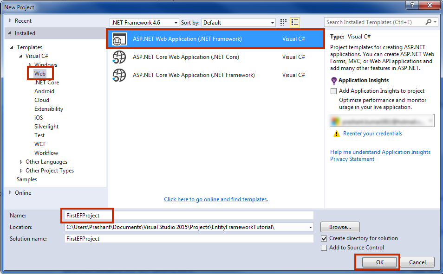This screenshot has width=443, height=274.
Task: Expand the Recent section
Action: click(x=10, y=20)
